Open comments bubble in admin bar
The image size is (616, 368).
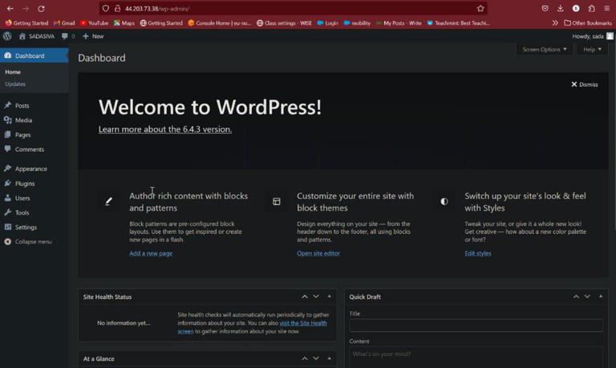coord(68,36)
